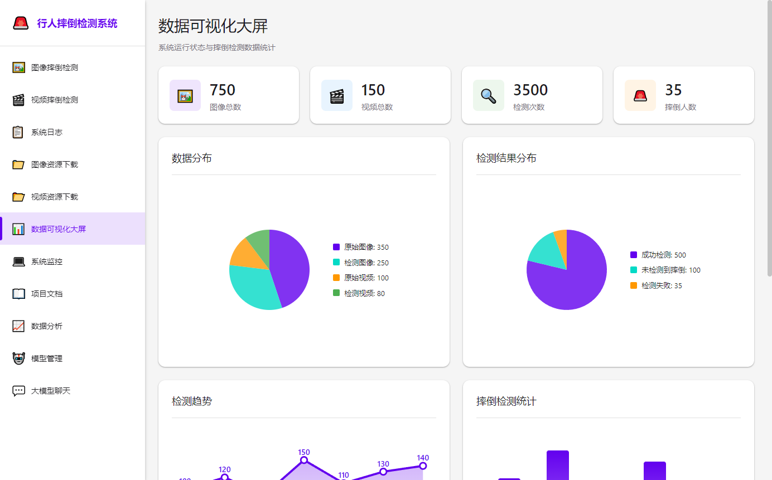Click the clapperboard icon beside 视频摔倒检测

18,100
